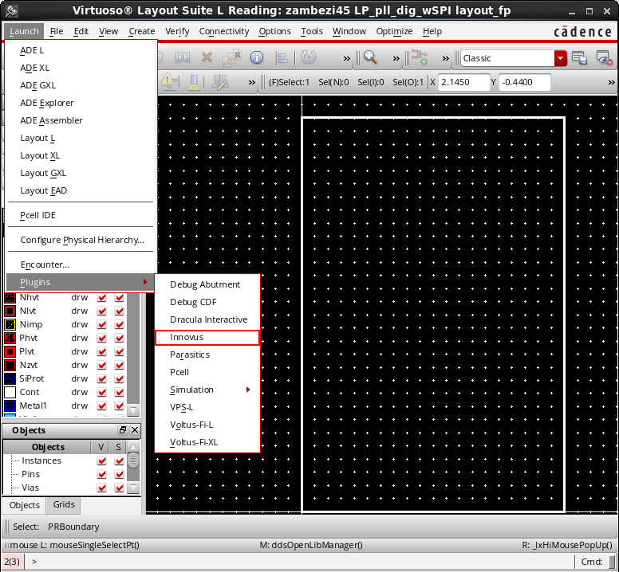Screen dimensions: 619x572
Task: Click the Metal1 layer color icon
Action: [10, 405]
